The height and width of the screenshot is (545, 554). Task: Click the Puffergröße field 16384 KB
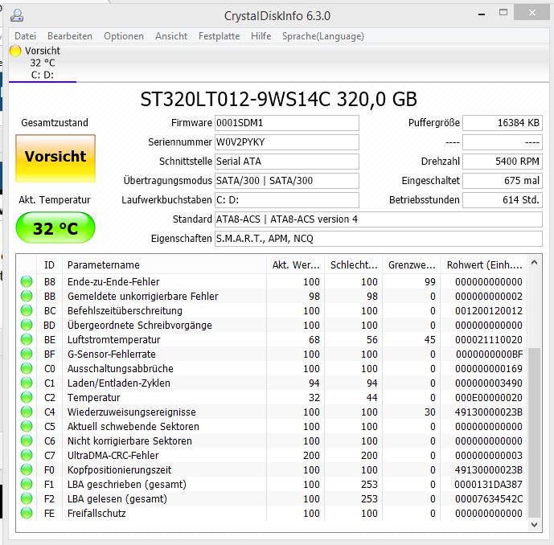coord(503,123)
